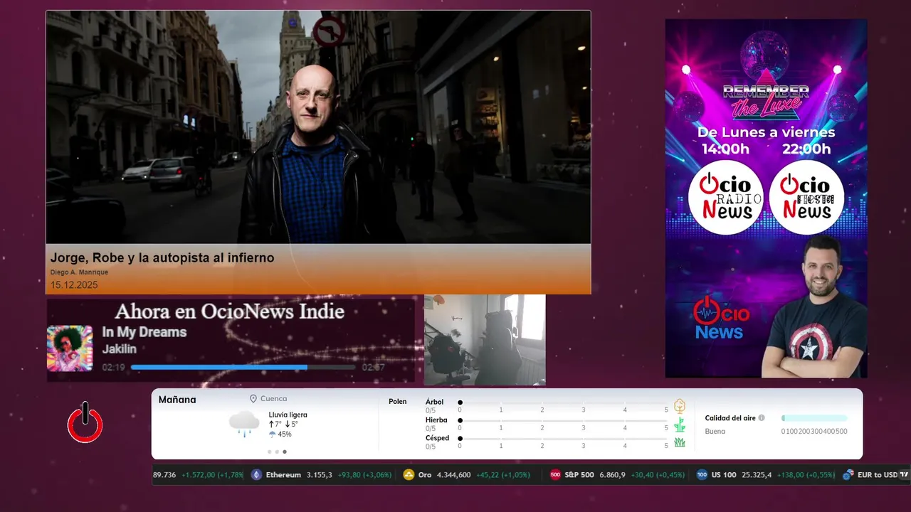Click the Árbol pollen level slider
This screenshot has height=512, width=911.
(564, 402)
